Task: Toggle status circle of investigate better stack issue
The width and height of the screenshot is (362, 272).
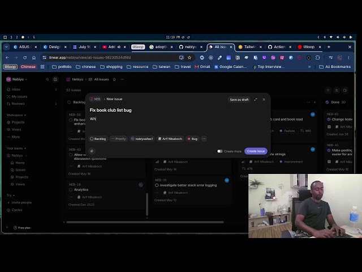Action: point(157,185)
